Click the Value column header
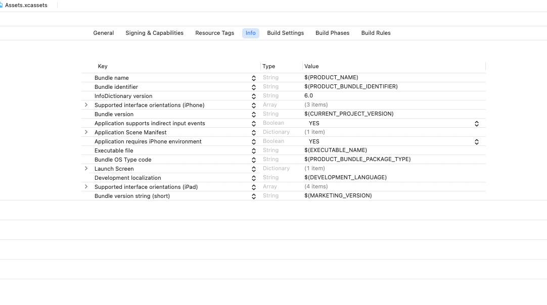 (311, 66)
